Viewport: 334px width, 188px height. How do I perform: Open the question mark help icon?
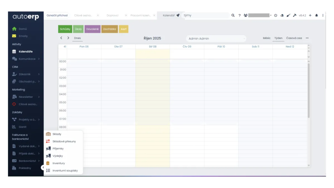tap(239, 16)
